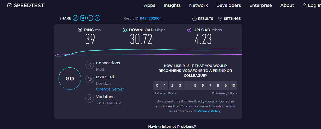Start a new test with GO
The image size is (321, 129).
pyautogui.click(x=70, y=79)
